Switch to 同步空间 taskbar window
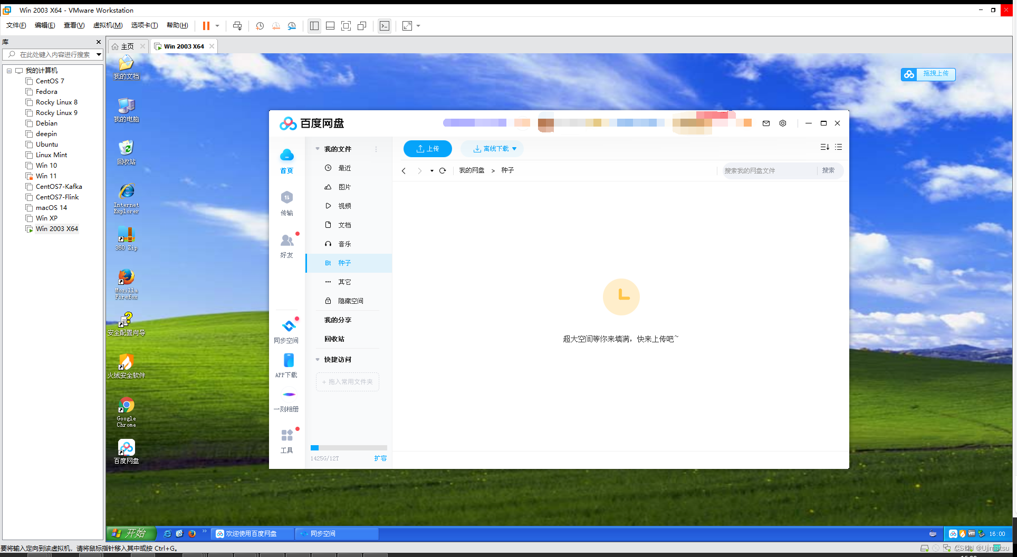This screenshot has width=1017, height=557. point(337,534)
